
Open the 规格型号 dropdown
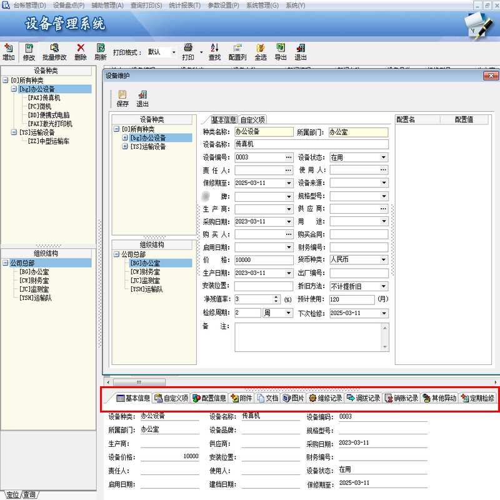coord(384,196)
